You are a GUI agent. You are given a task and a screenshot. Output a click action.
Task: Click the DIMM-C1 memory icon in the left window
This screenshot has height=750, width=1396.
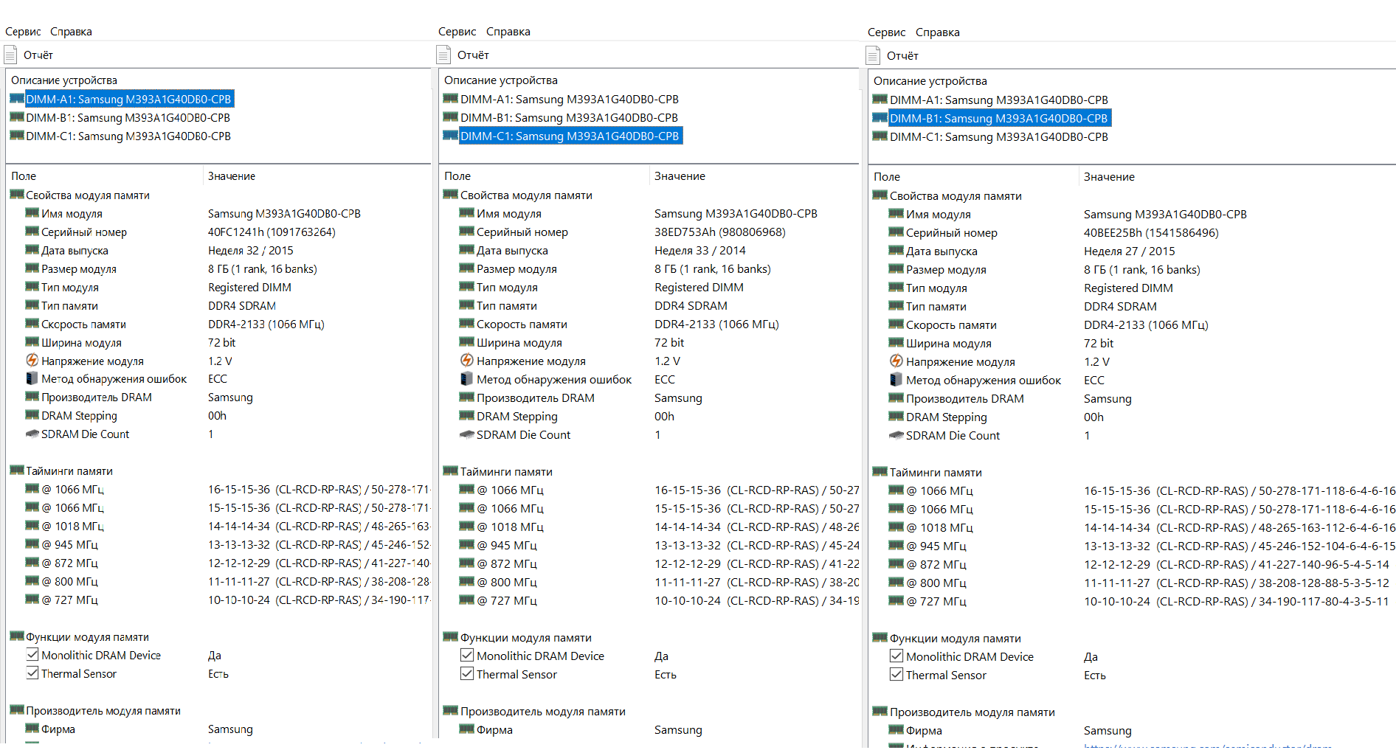click(17, 136)
